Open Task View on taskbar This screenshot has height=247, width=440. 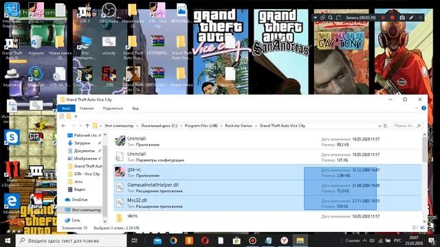(x=135, y=241)
